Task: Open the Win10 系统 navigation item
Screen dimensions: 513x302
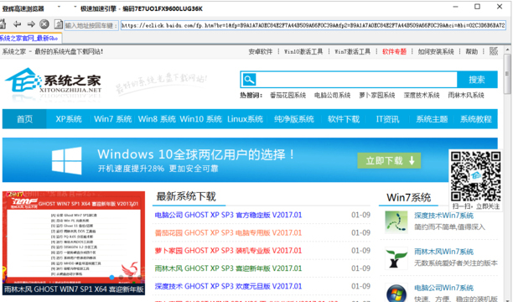Action: point(201,119)
